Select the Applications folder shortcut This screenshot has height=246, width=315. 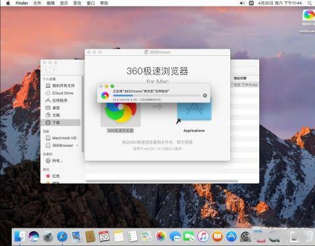(194, 112)
